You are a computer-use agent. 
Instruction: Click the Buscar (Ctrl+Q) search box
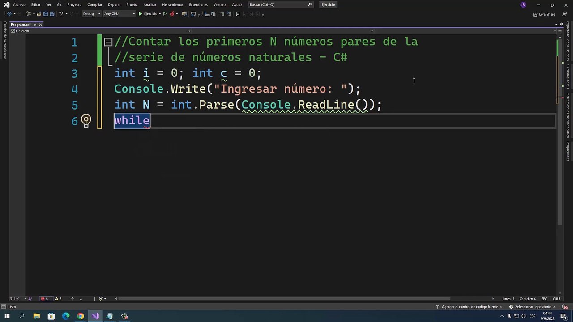click(281, 4)
